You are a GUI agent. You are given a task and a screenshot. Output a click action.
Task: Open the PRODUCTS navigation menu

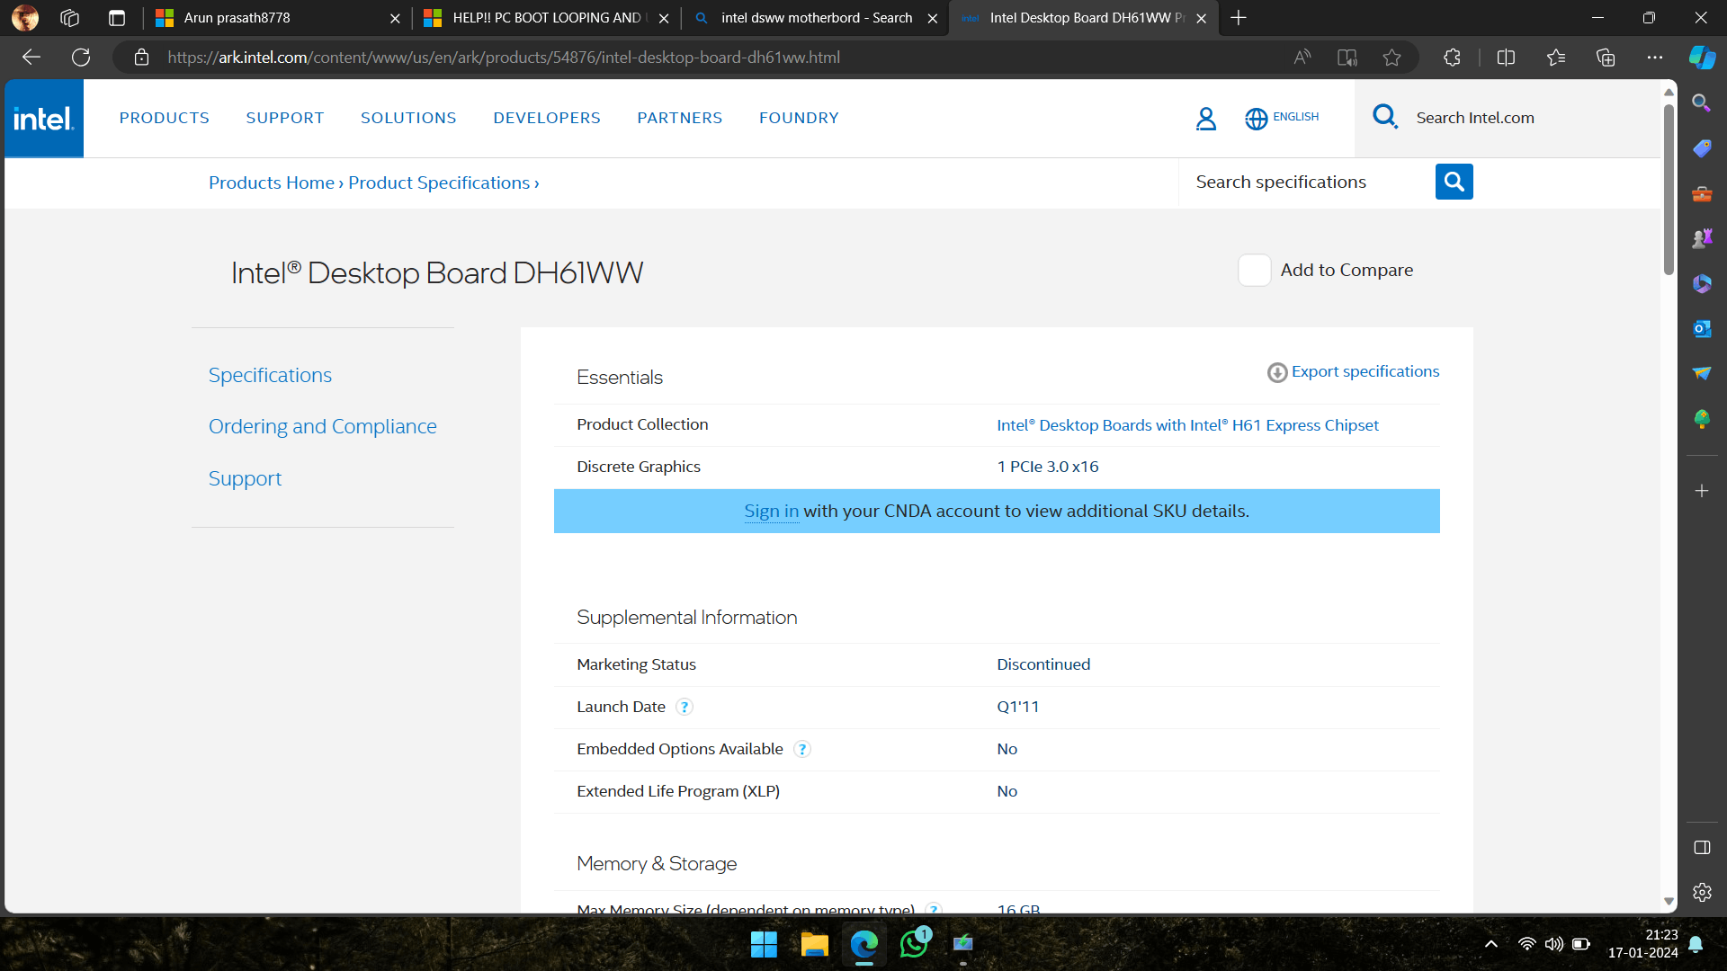tap(164, 118)
